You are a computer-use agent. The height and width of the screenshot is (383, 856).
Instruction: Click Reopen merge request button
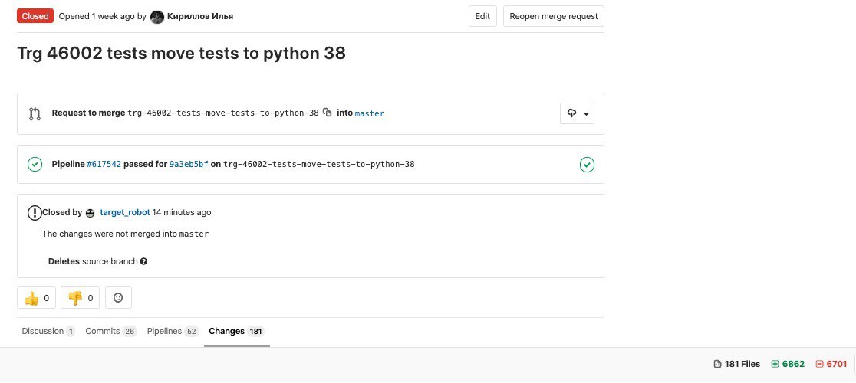pyautogui.click(x=554, y=16)
